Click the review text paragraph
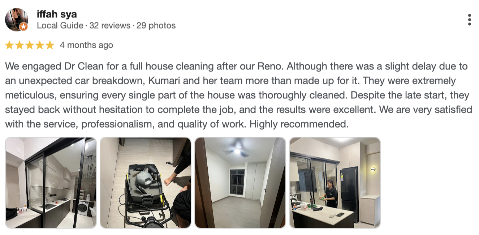The height and width of the screenshot is (235, 479). (x=238, y=95)
